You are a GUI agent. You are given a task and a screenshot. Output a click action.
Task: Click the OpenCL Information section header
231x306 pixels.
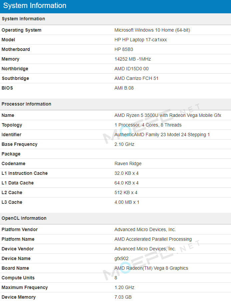tap(24, 218)
